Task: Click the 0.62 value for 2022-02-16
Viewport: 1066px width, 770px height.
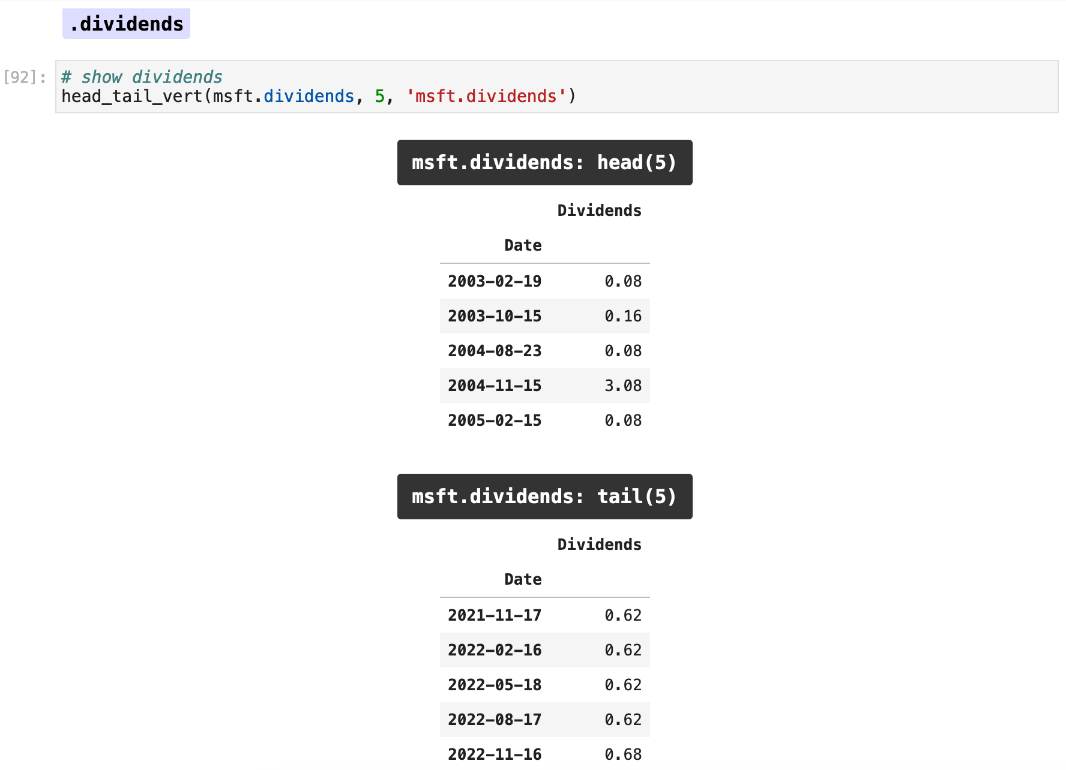Action: (623, 650)
